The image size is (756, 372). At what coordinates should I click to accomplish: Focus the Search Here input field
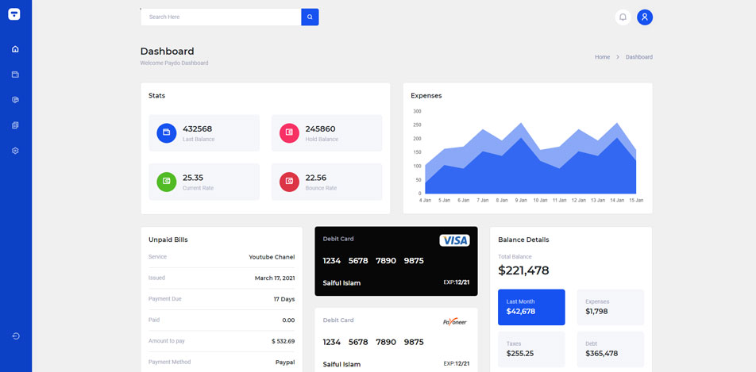click(221, 17)
